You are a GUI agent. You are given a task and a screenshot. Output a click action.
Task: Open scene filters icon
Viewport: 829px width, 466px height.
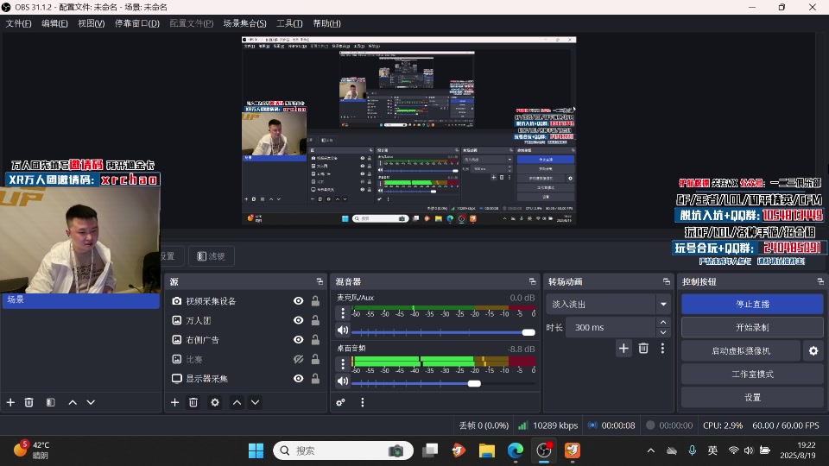click(x=51, y=403)
